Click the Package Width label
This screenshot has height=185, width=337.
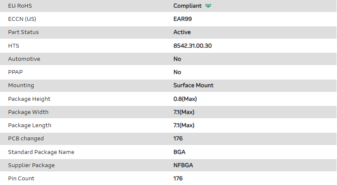point(28,112)
